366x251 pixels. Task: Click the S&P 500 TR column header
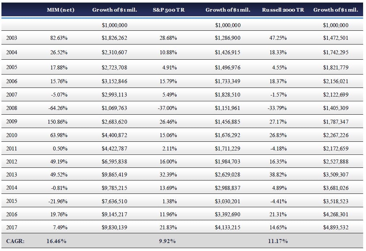[169, 10]
